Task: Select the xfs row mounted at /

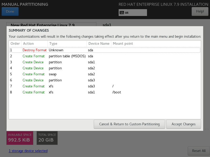Action: click(105, 86)
